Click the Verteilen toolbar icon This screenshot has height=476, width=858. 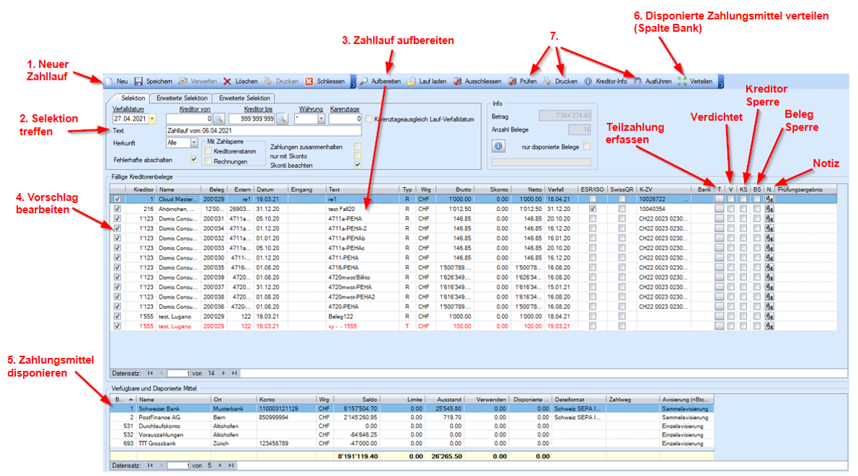point(682,82)
